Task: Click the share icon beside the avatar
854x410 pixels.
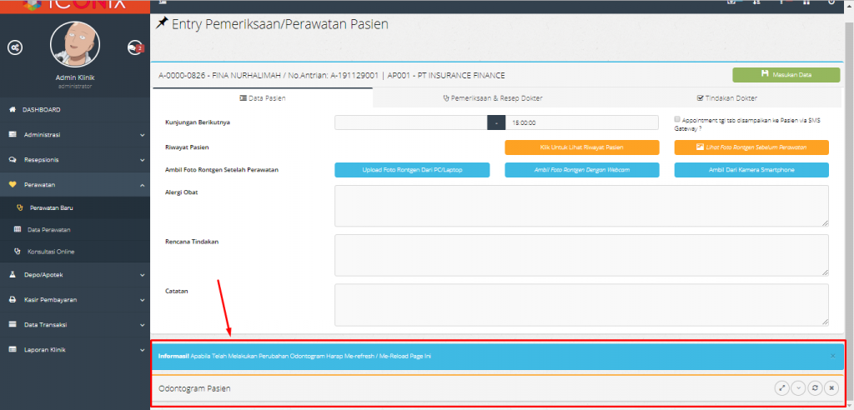Action: pos(15,47)
